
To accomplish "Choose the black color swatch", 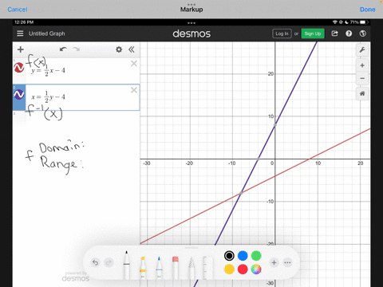I will tap(229, 256).
